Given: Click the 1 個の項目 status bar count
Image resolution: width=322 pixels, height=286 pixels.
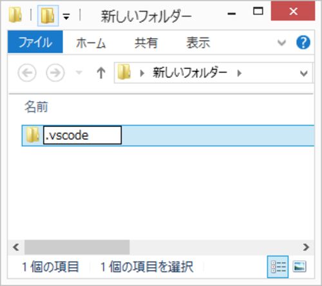Looking at the screenshot, I should pos(51,267).
